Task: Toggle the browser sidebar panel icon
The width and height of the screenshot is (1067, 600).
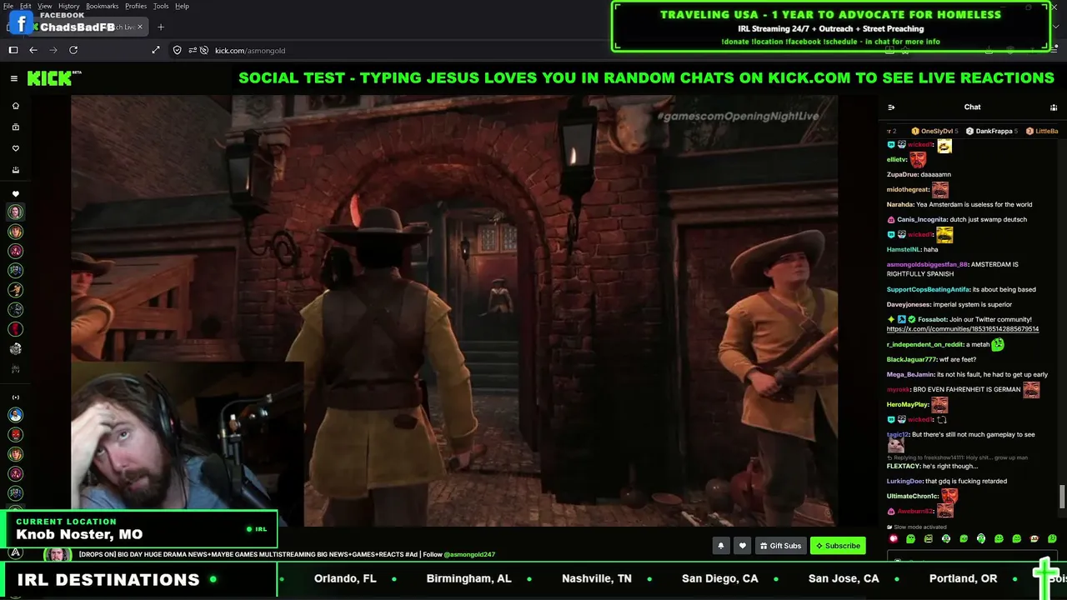Action: tap(13, 50)
